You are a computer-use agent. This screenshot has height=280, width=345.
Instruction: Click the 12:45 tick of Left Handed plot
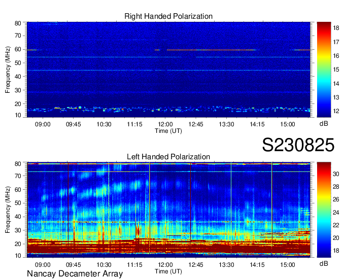[196, 265]
